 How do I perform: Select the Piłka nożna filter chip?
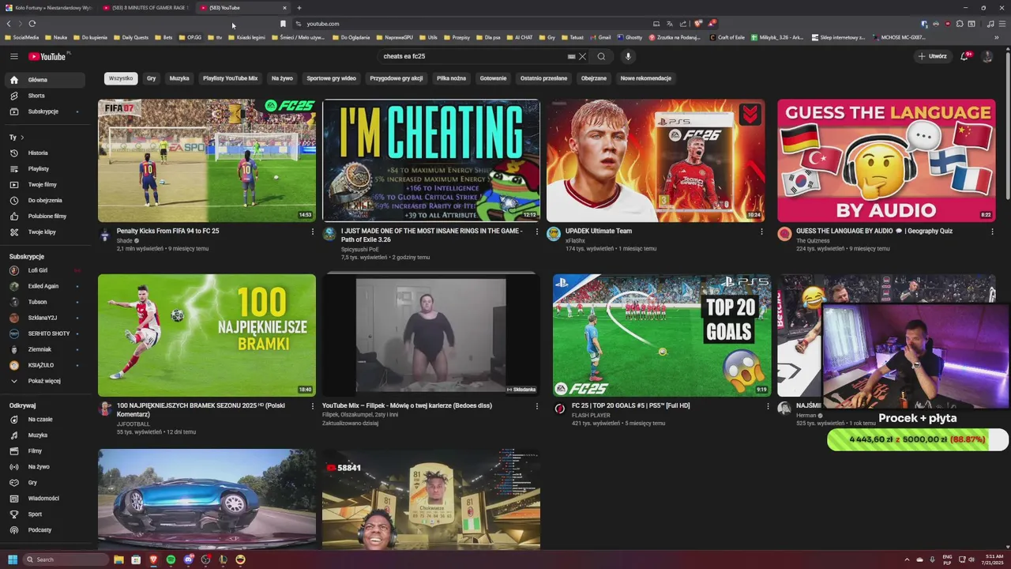click(x=451, y=78)
